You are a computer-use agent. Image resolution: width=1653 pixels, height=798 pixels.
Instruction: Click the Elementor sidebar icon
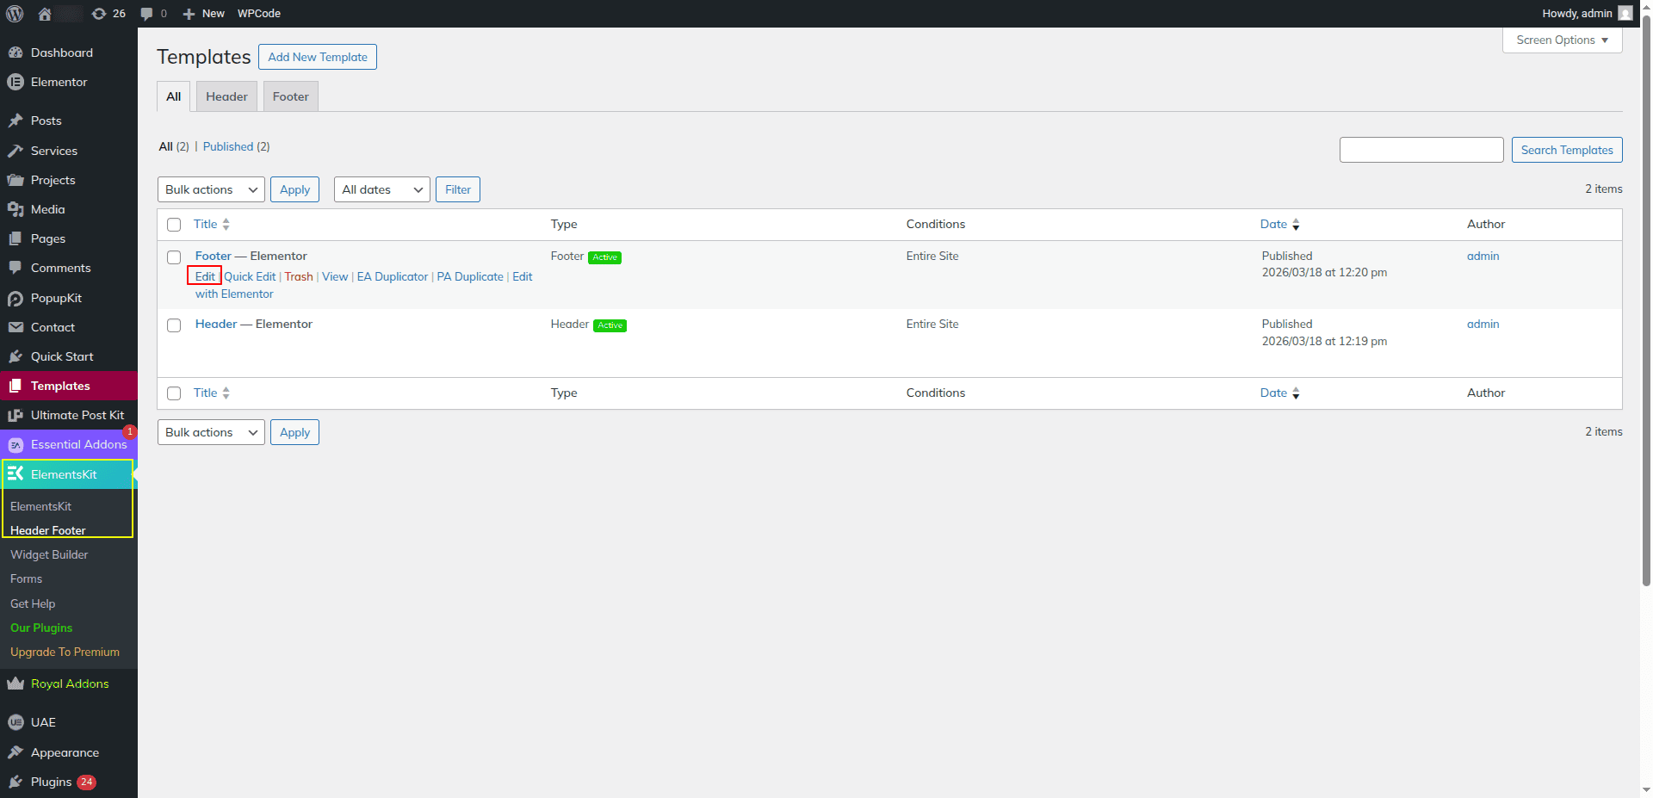click(15, 82)
